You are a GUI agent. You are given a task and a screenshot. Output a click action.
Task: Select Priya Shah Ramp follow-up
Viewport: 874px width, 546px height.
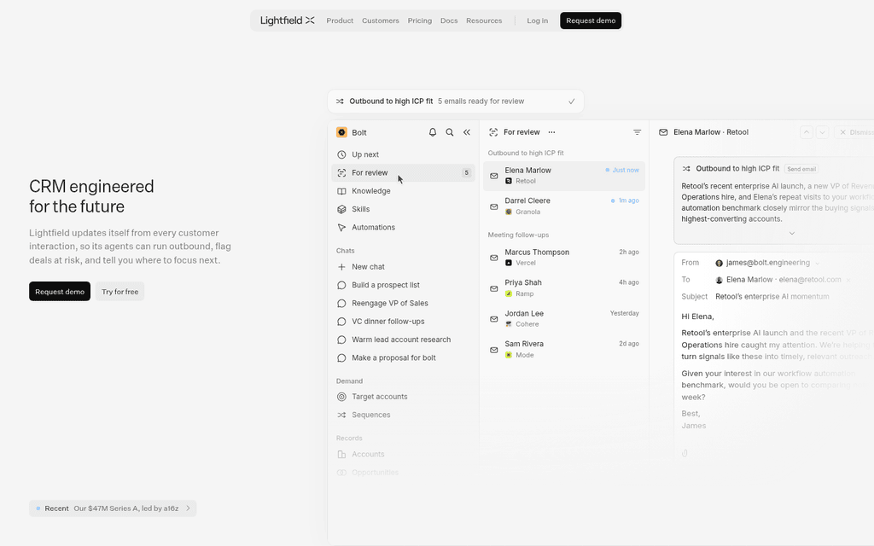(x=564, y=288)
